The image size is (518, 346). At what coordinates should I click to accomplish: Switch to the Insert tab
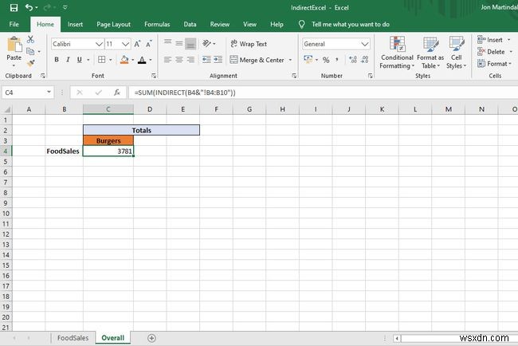coord(75,24)
